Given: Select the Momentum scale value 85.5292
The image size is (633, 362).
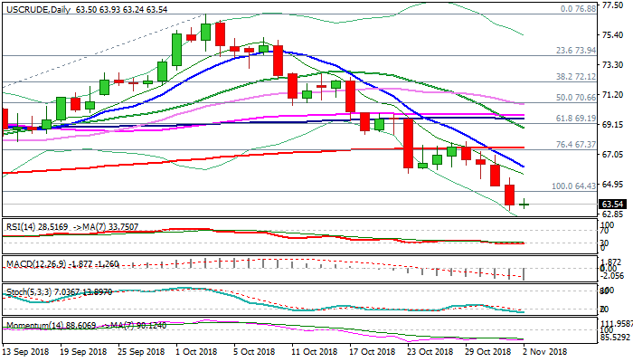Looking at the screenshot, I should click(x=616, y=337).
